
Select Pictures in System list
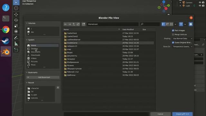click(42, 62)
